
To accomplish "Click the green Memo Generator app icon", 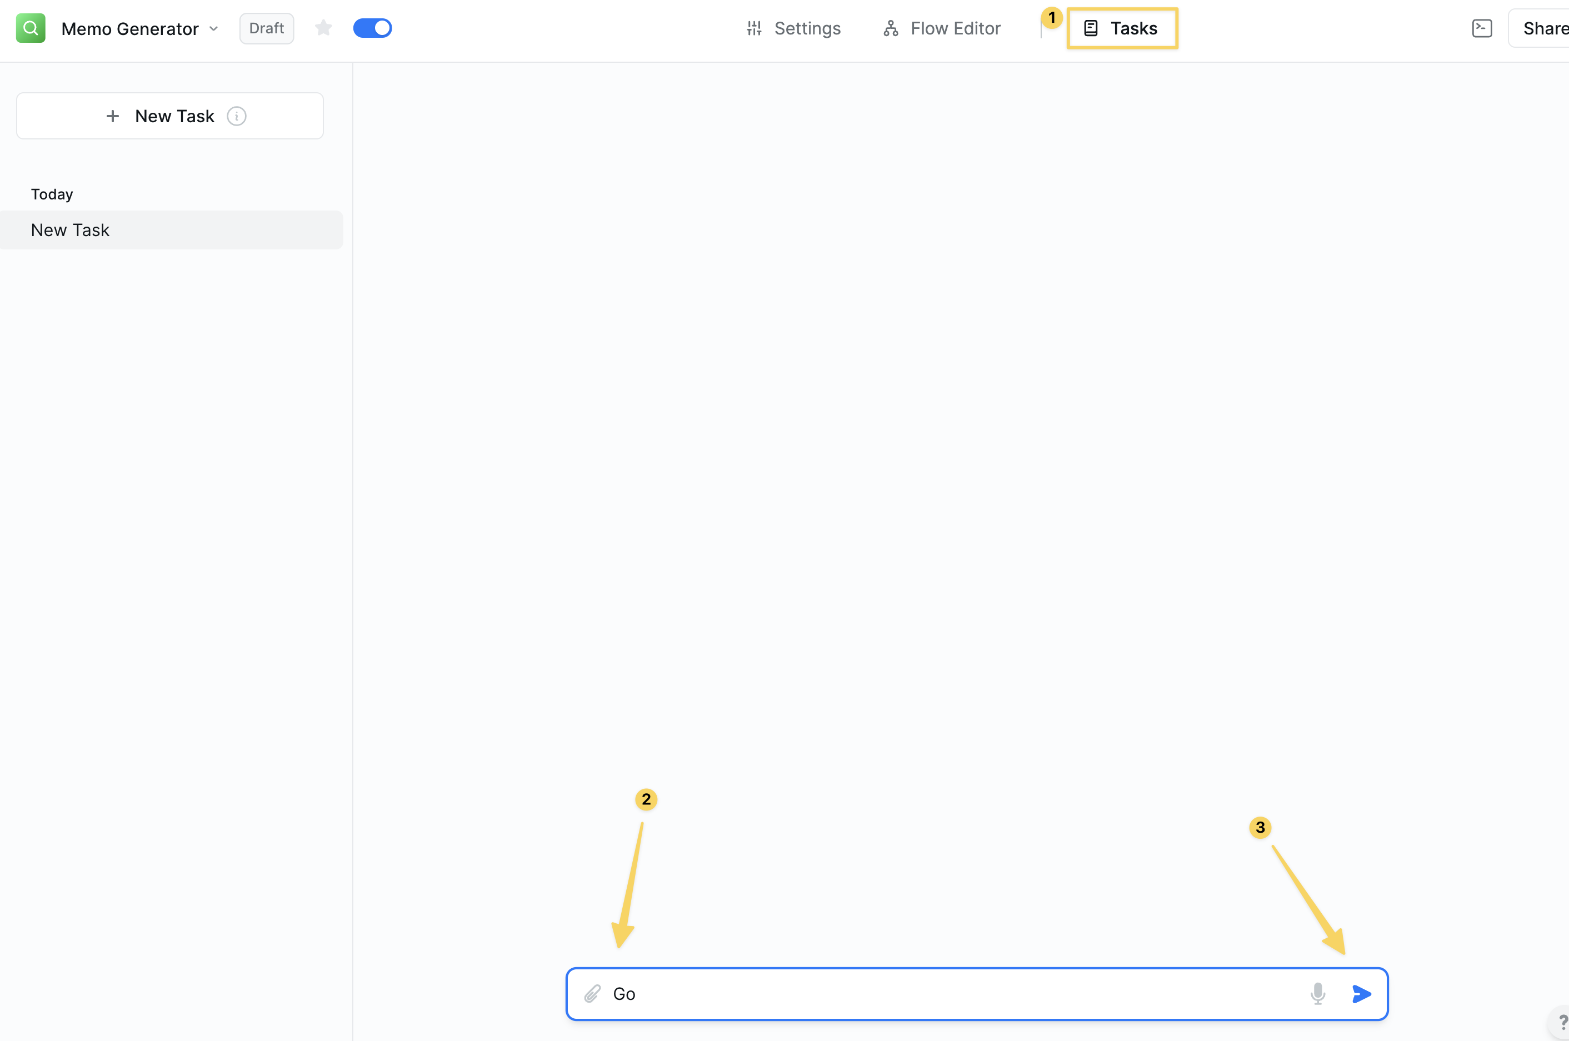I will click(x=31, y=28).
